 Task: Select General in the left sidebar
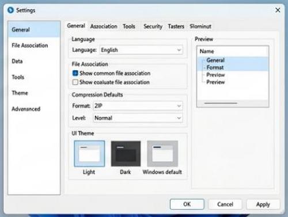[34, 29]
